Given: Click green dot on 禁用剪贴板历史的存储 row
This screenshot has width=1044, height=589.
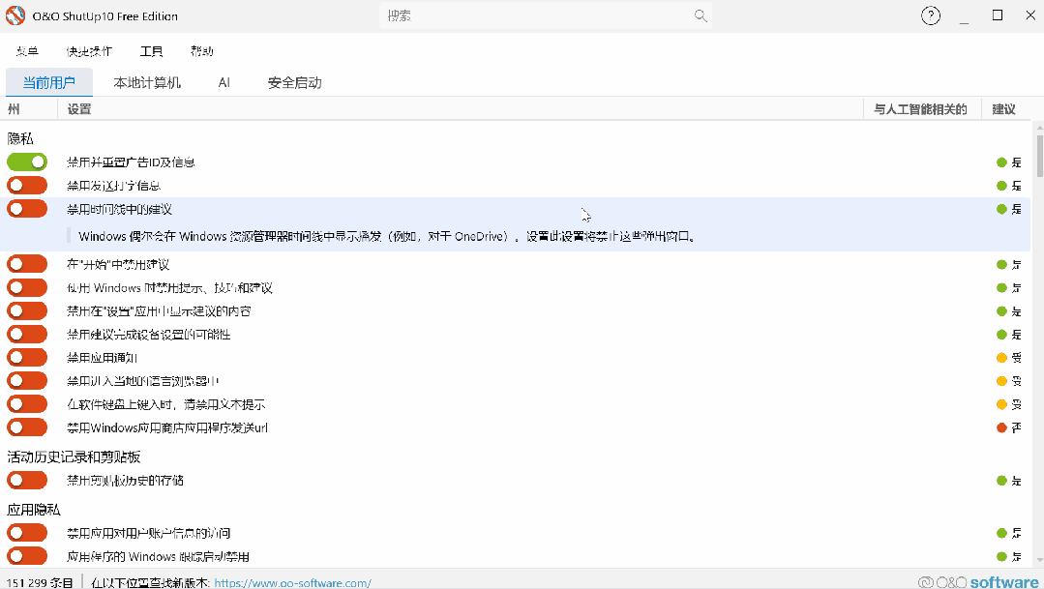Looking at the screenshot, I should 1001,481.
